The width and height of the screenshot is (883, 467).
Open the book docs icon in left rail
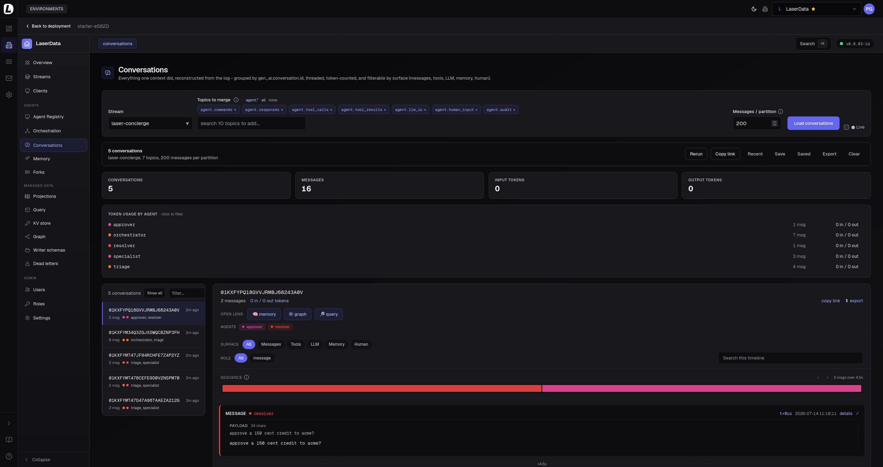coord(9,440)
